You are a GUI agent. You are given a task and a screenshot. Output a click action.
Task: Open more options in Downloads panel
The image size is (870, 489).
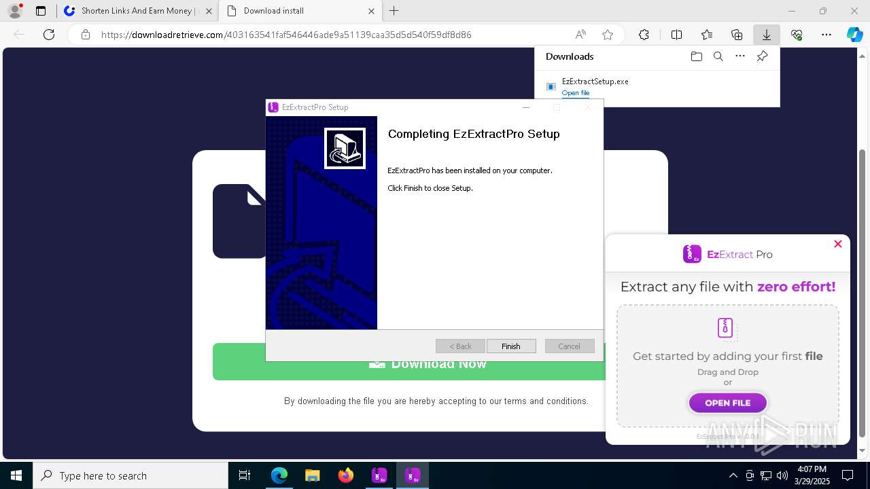[x=740, y=56]
